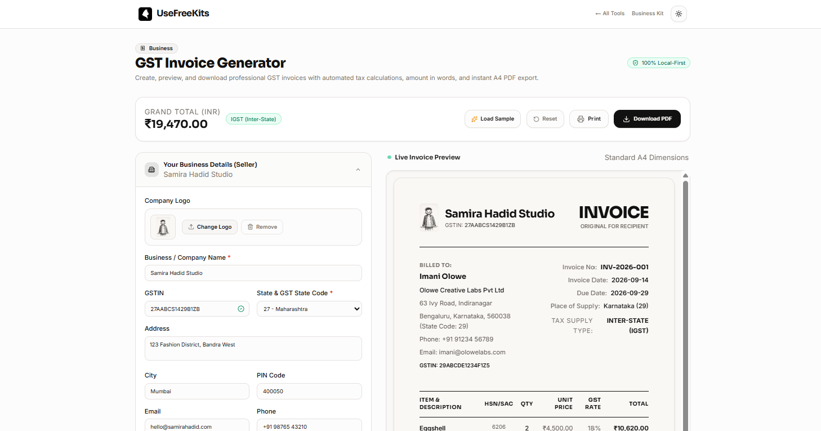
Task: Click the due date 2026-09-29
Action: coord(630,293)
